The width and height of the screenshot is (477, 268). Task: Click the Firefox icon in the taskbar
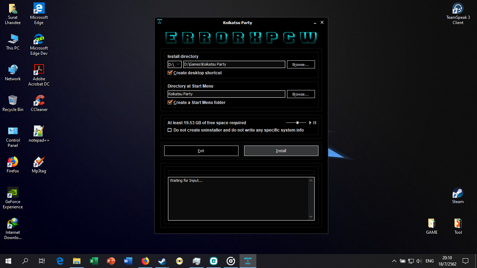(x=145, y=261)
